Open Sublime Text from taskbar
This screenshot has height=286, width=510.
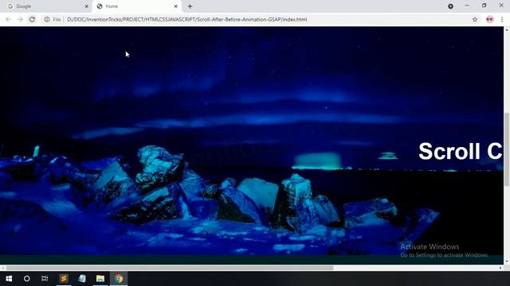click(64, 279)
